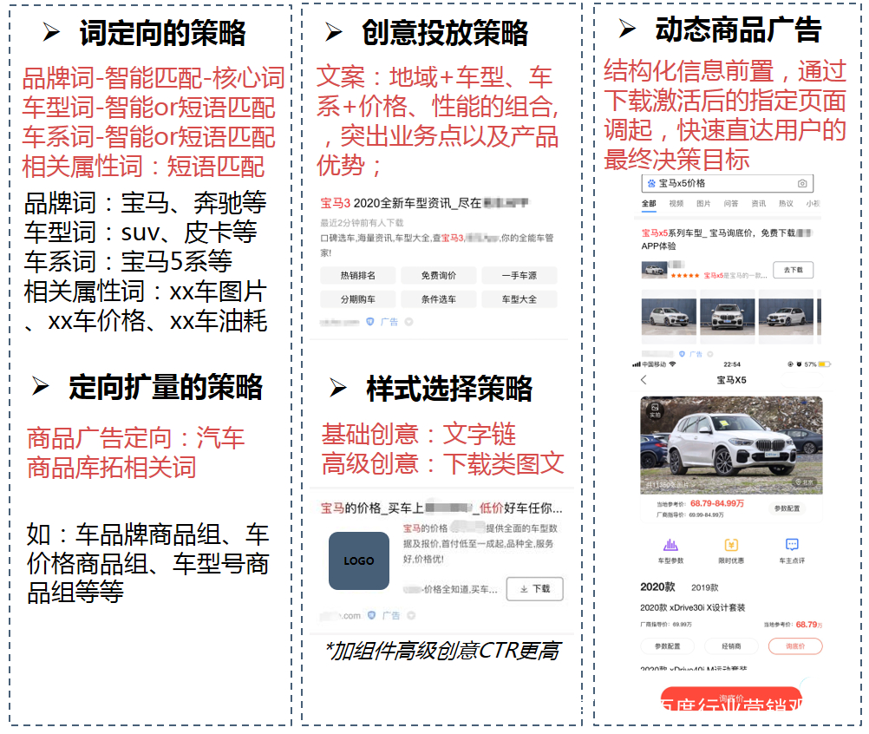Select the 2020款 model year tab
869x734 pixels.
(x=658, y=587)
